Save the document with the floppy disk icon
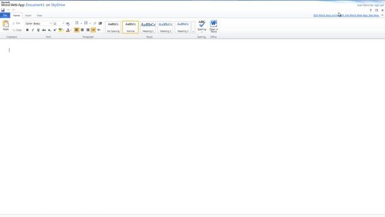This screenshot has width=385, height=217. pos(2,10)
